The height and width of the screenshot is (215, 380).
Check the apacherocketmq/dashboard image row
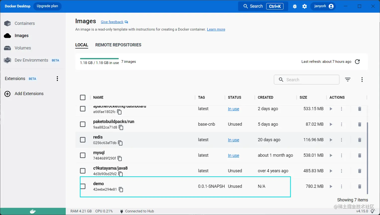click(x=83, y=109)
